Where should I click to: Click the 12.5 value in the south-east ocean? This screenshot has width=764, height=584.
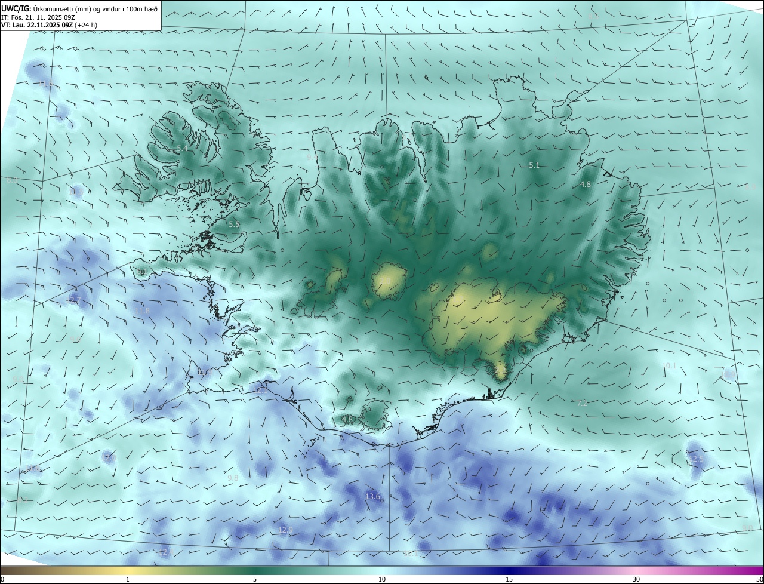pos(697,459)
